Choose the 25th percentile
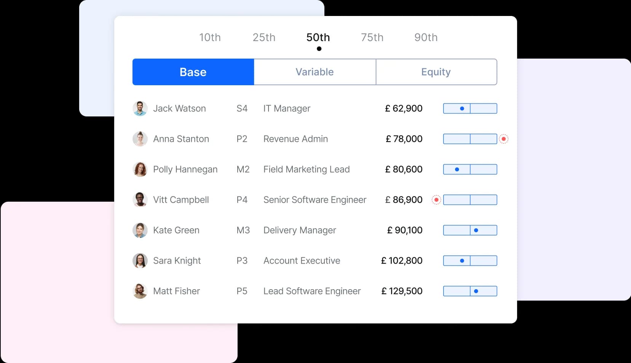This screenshot has height=363, width=631. click(264, 37)
